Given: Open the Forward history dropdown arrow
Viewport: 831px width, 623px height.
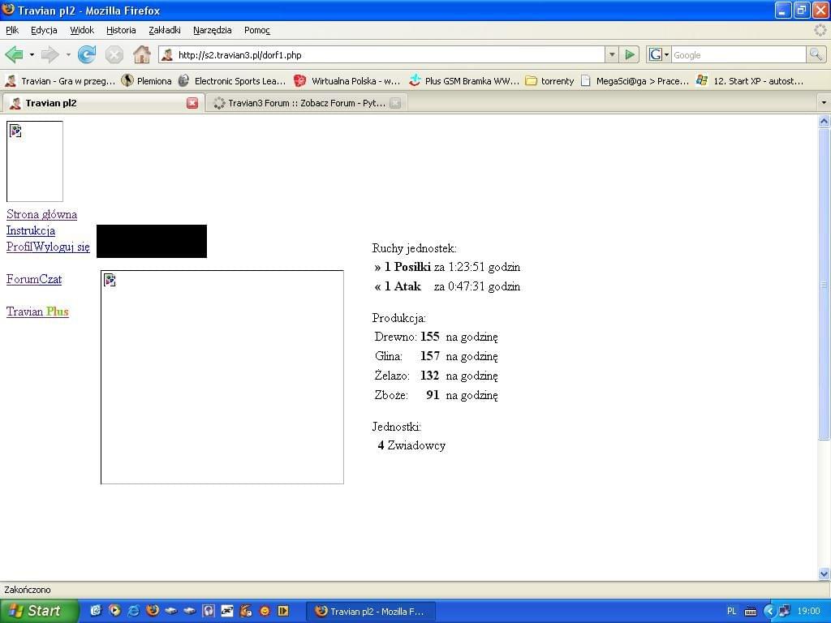Looking at the screenshot, I should [x=68, y=54].
